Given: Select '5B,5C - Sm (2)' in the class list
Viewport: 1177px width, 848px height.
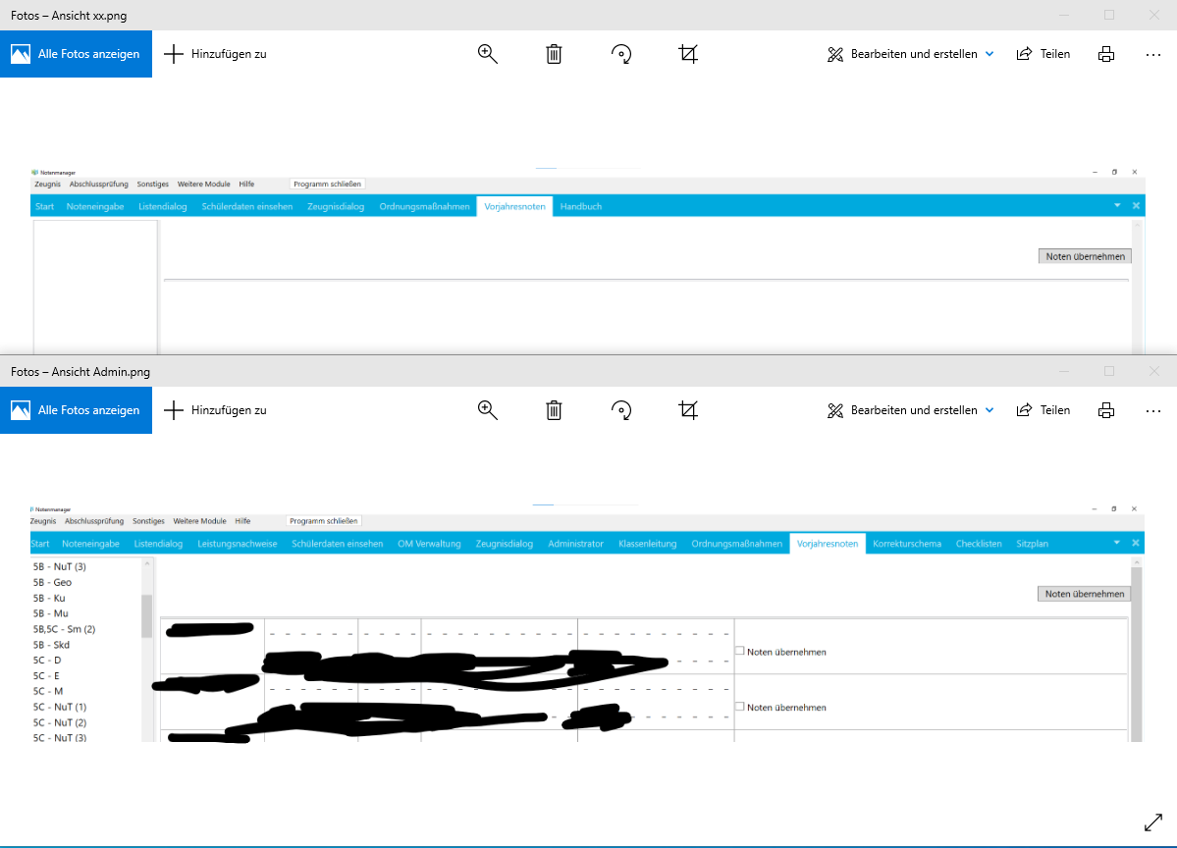Looking at the screenshot, I should tap(64, 629).
